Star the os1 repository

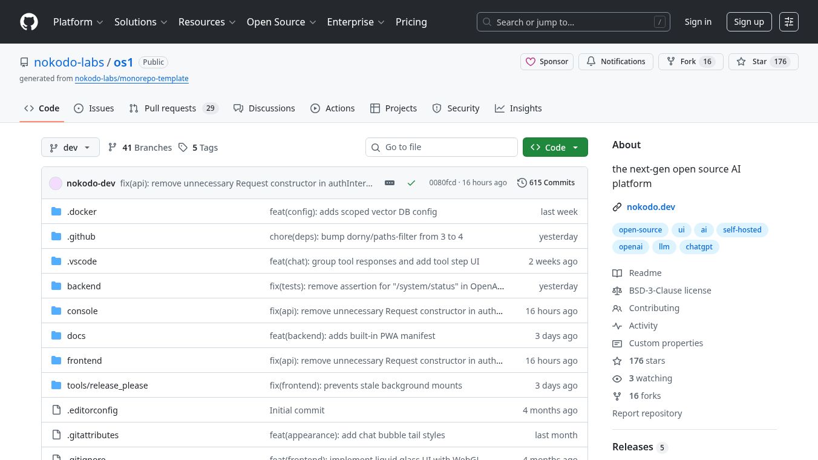click(753, 62)
